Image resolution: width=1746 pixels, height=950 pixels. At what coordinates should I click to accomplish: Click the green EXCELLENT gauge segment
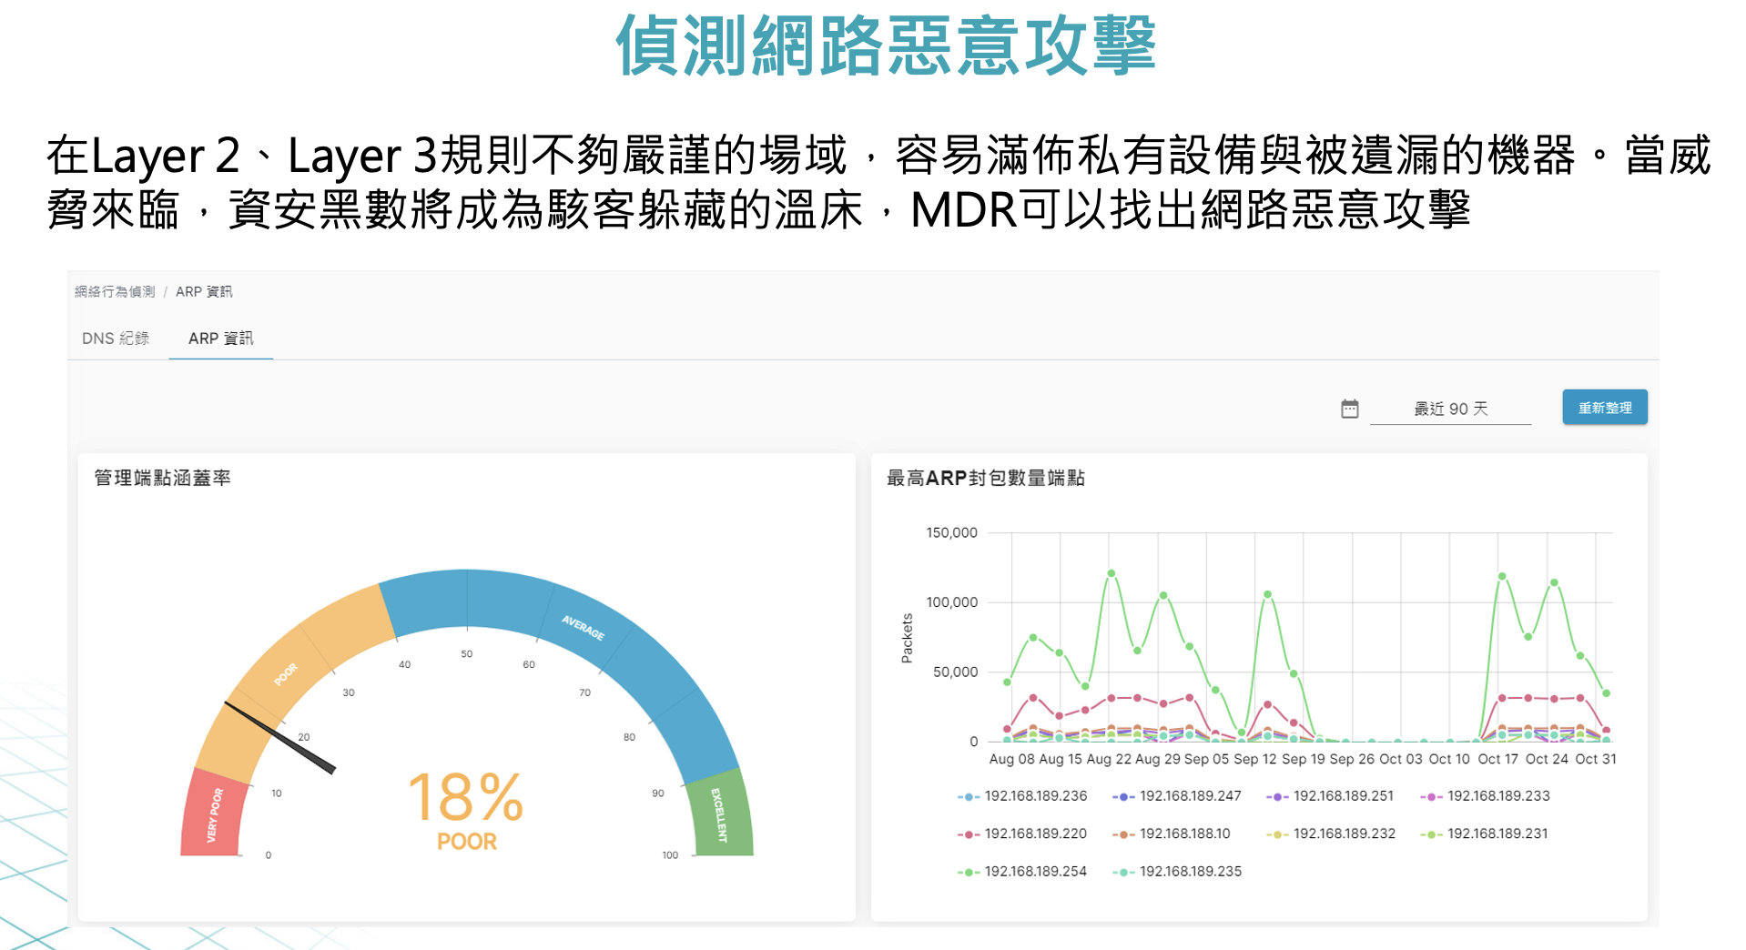coord(721,815)
